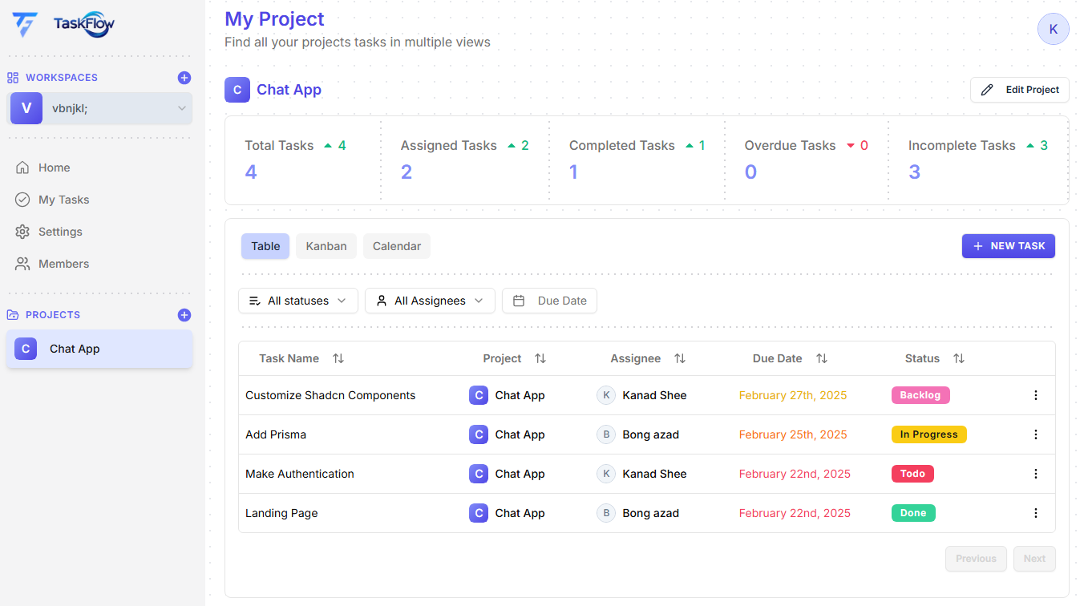Switch to the Calendar view tab
1080x606 pixels.
(396, 246)
